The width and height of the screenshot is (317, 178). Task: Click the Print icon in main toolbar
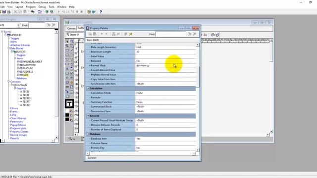point(9,12)
